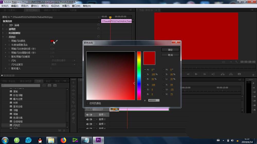Open the 闪光 dropdown menu
This screenshot has height=144, width=257.
click(63, 60)
